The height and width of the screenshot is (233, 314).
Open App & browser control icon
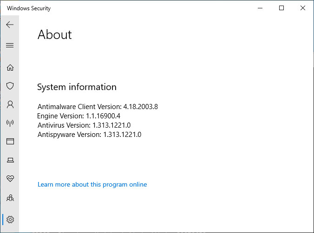10,141
